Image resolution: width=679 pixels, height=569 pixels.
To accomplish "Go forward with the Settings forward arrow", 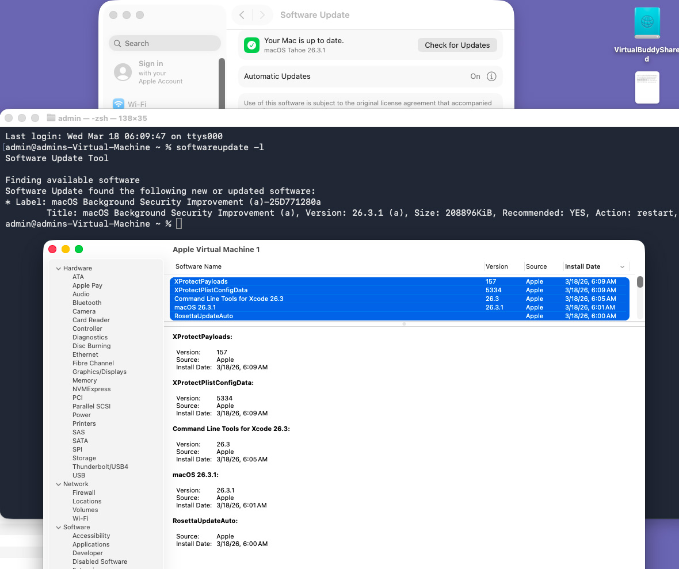I will pos(262,15).
